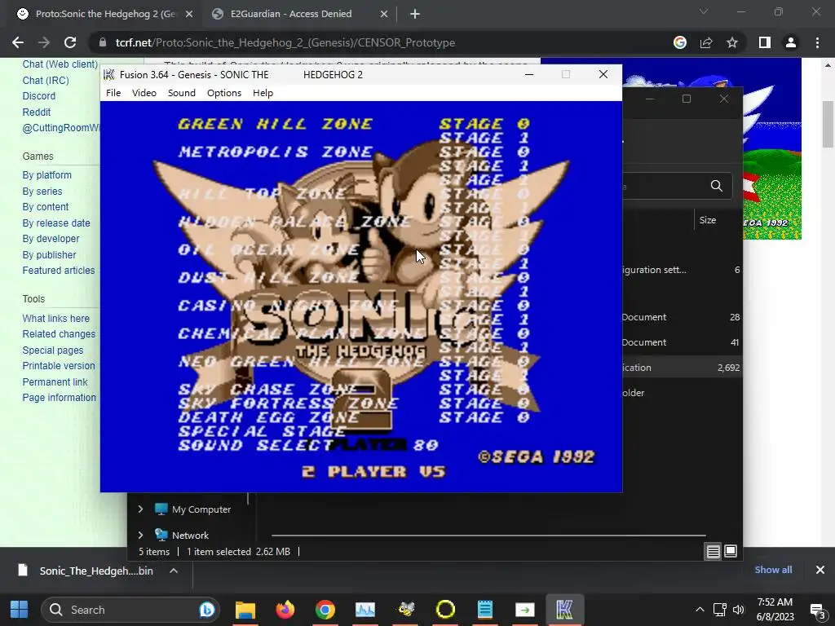835x626 pixels.
Task: Open the Video menu in Fusion
Action: (x=144, y=93)
